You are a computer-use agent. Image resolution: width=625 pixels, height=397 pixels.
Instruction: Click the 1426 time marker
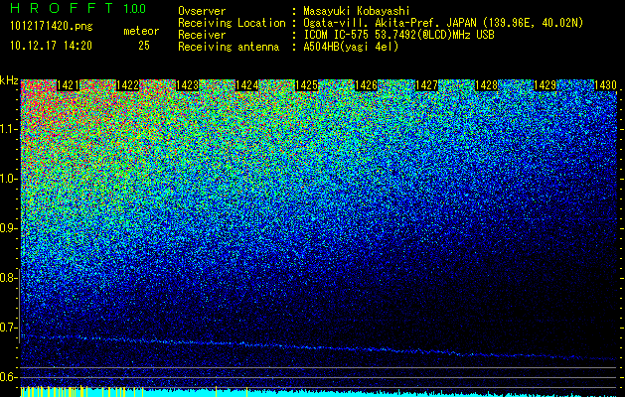[367, 85]
